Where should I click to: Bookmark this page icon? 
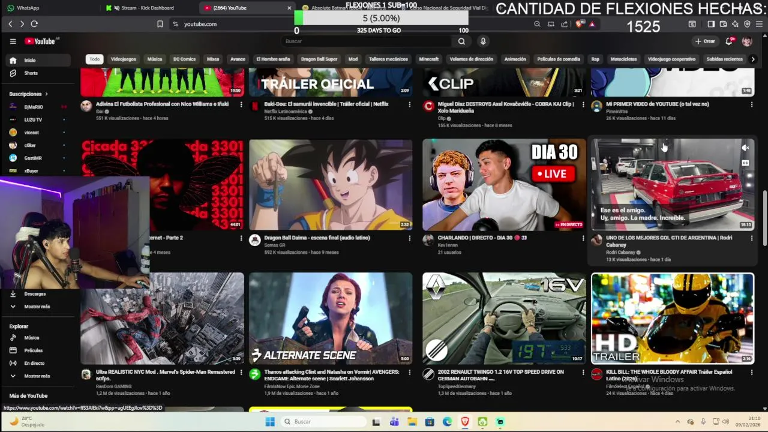pos(160,24)
